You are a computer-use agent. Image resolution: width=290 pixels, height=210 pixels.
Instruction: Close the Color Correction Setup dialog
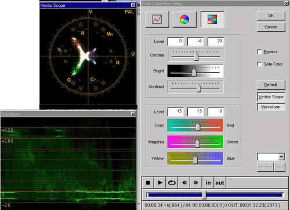coord(287,3)
